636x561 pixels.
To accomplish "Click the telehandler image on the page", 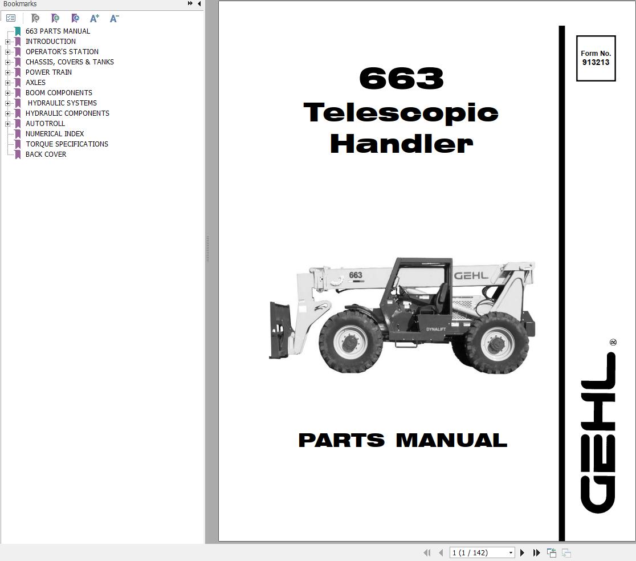I will (402, 315).
